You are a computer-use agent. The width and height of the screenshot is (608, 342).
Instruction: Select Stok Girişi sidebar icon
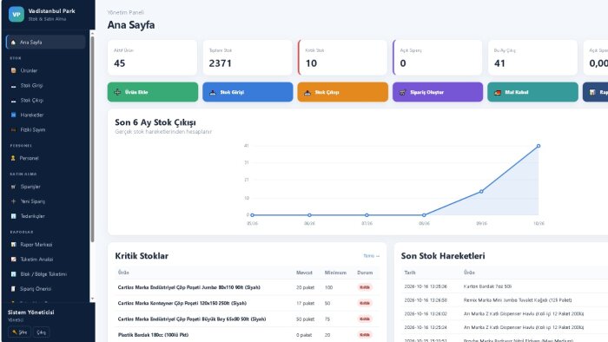coord(13,86)
